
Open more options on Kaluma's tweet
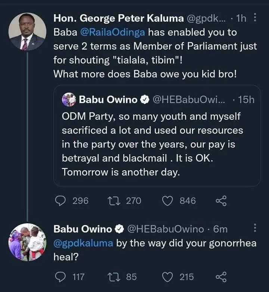[255, 17]
